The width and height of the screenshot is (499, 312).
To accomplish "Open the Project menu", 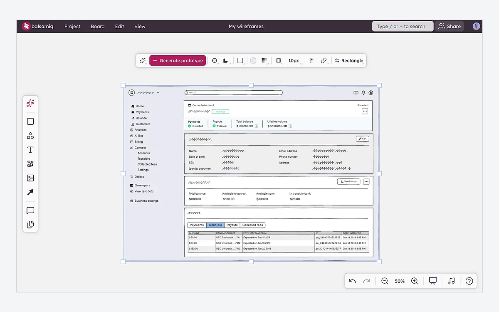I will pyautogui.click(x=72, y=26).
